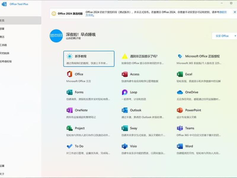
Task: Click the Sway icon
Action: point(125,128)
